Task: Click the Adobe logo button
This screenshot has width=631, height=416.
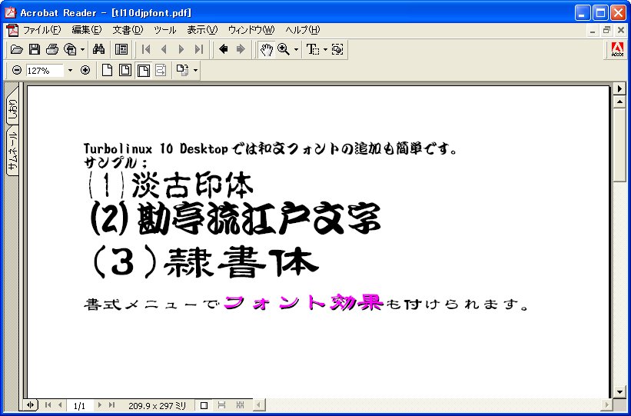Action: [617, 50]
